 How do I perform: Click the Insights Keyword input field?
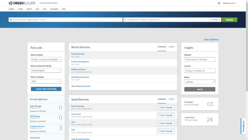(x=200, y=59)
